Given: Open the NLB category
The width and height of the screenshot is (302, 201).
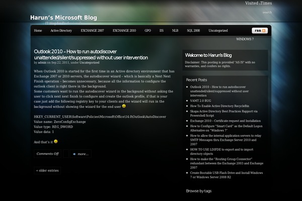Looking at the screenshot, I should pos(175,31).
